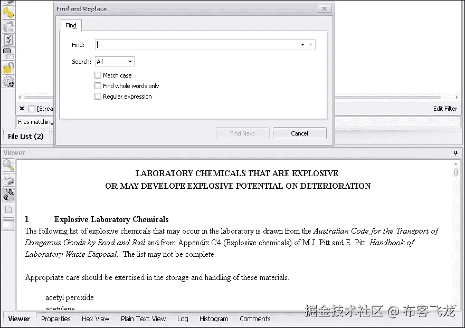This screenshot has width=465, height=328.
Task: Switch to the Plain Text View tab
Action: (143, 319)
